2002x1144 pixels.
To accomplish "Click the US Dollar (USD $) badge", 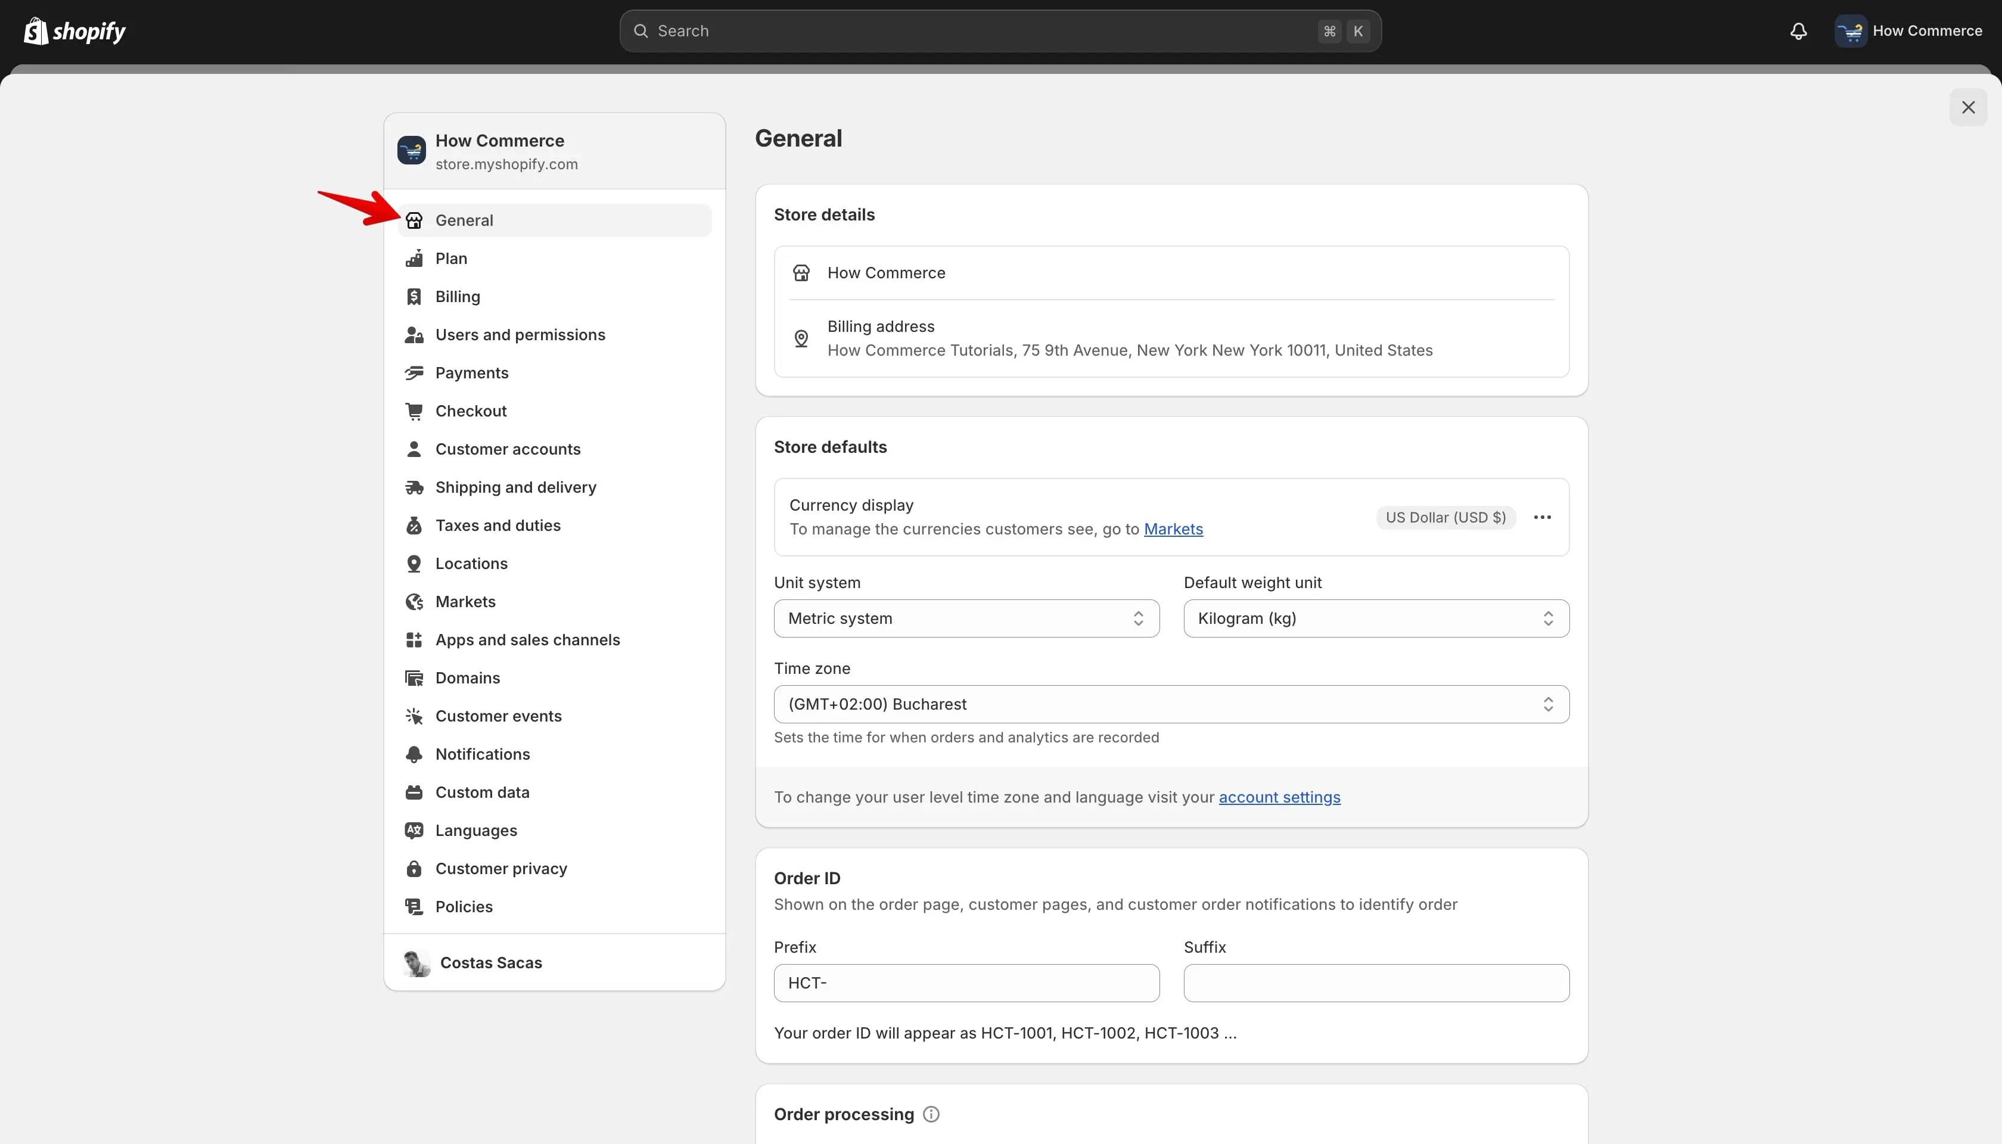I will (1445, 518).
